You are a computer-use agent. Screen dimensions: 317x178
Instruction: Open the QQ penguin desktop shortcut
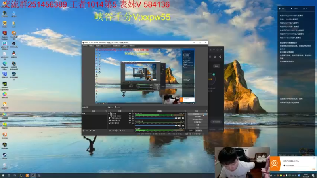pyautogui.click(x=14, y=54)
